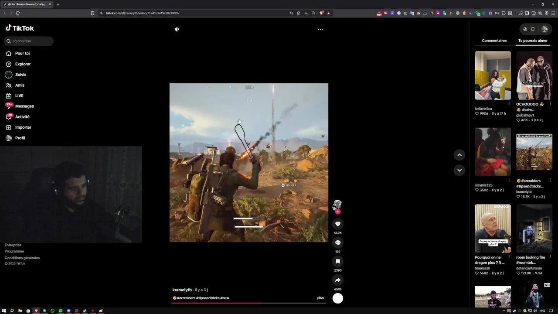Open options menu for iurfavlatina card
The height and width of the screenshot is (314, 558).
(x=509, y=104)
